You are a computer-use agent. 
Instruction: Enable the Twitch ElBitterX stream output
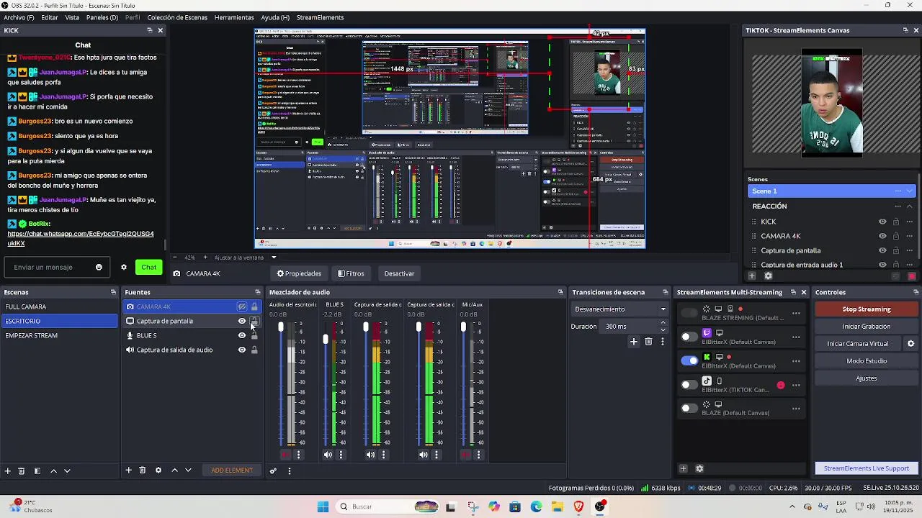pos(689,337)
